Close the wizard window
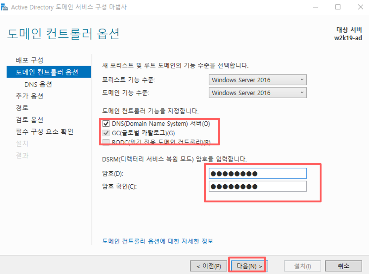This screenshot has height=274, width=369. pyautogui.click(x=360, y=7)
